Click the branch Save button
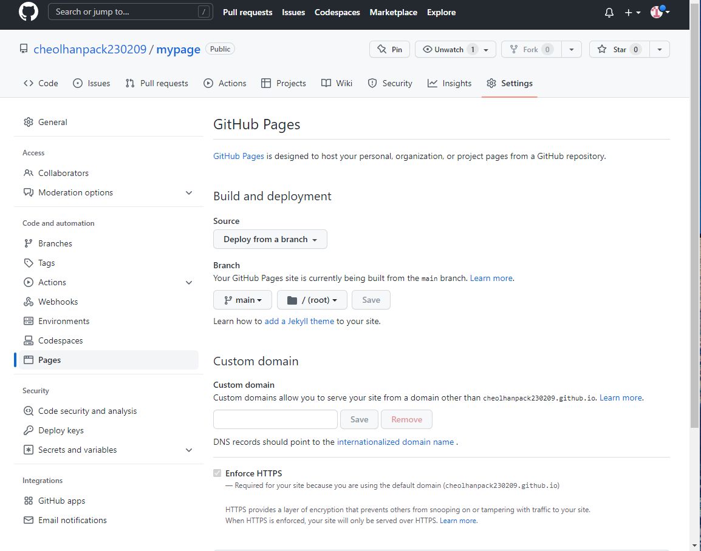This screenshot has height=551, width=701. [371, 300]
